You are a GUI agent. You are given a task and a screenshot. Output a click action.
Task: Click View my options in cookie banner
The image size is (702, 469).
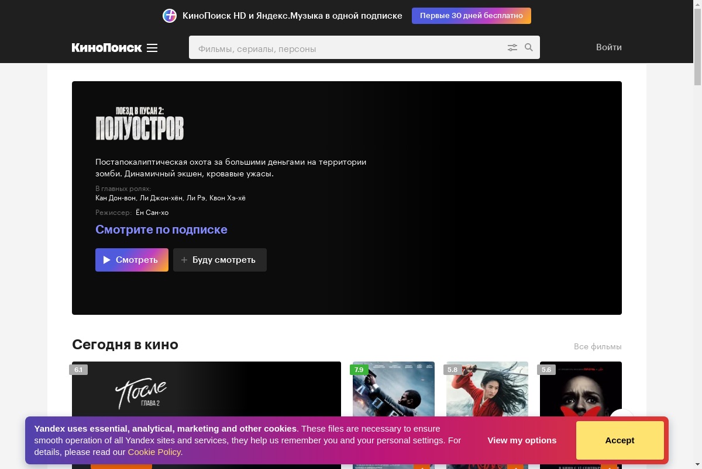click(522, 440)
